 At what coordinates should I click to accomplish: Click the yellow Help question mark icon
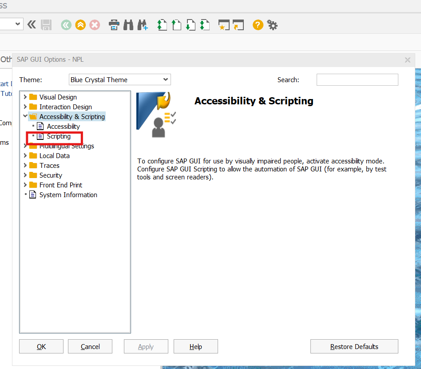pyautogui.click(x=258, y=25)
